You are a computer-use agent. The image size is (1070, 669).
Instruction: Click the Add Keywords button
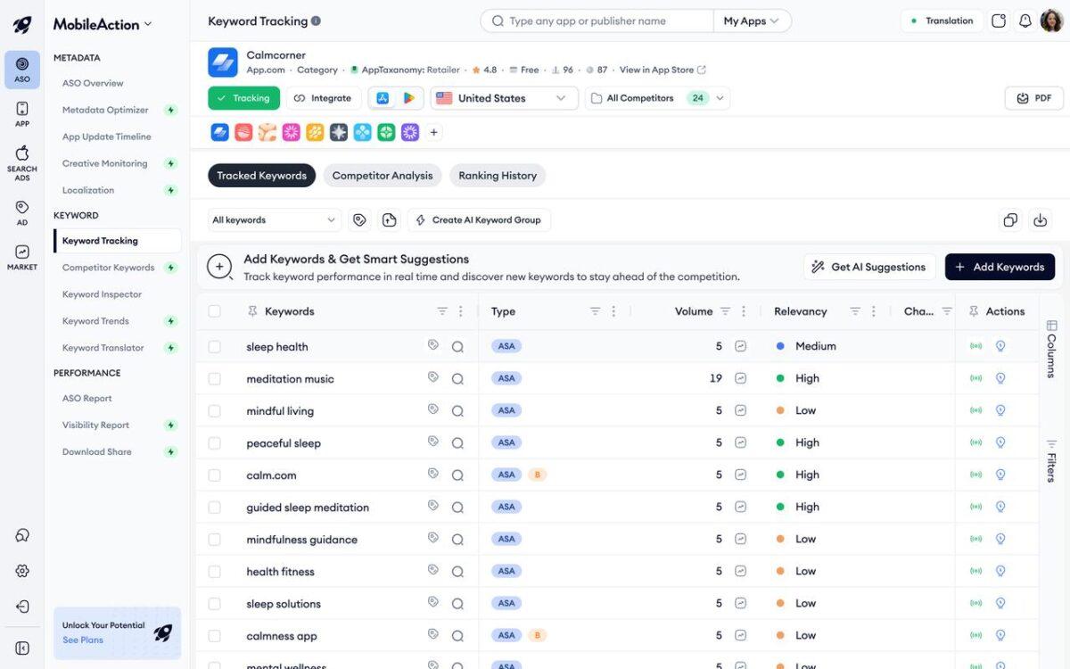pyautogui.click(x=1000, y=267)
